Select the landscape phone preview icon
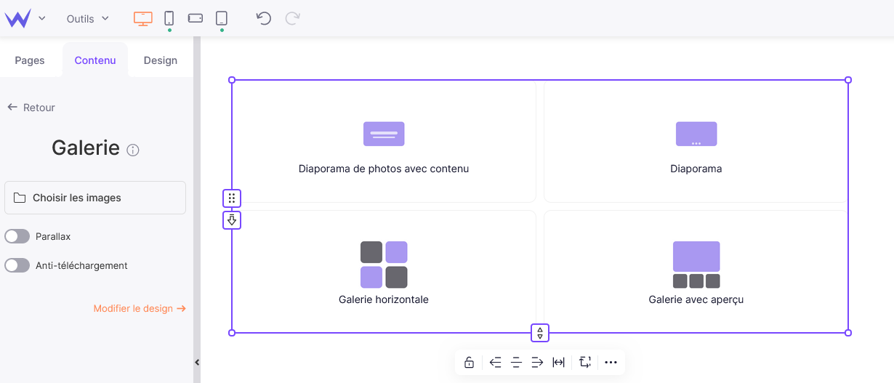This screenshot has height=383, width=894. click(x=196, y=19)
